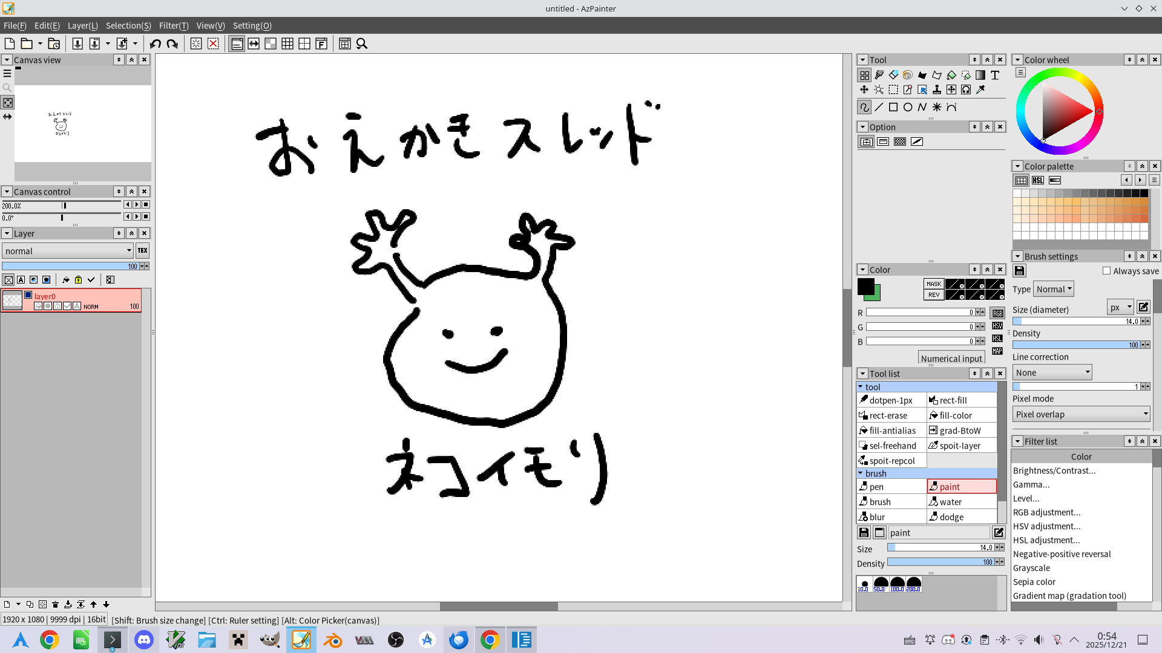Viewport: 1162px width, 653px height.
Task: Select the Finger/blur tool
Action: 907,75
